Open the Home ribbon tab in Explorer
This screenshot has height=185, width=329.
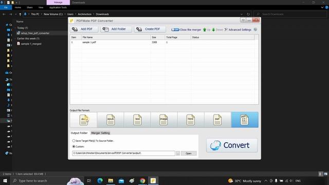pos(18,7)
